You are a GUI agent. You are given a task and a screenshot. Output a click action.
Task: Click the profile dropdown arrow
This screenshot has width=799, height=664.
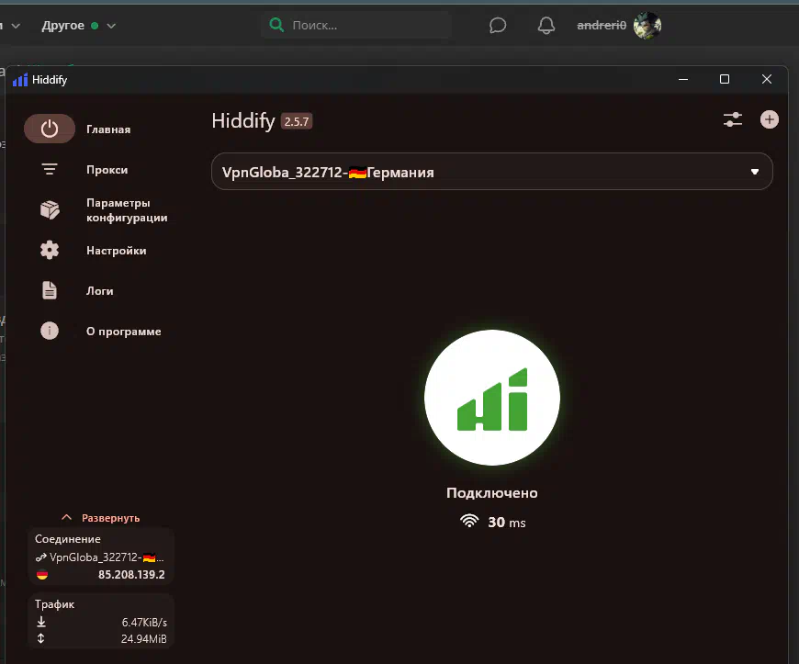click(x=755, y=173)
